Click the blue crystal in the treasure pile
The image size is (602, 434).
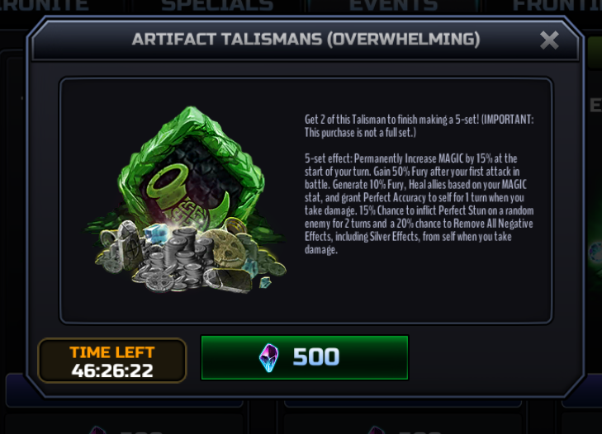pyautogui.click(x=158, y=233)
